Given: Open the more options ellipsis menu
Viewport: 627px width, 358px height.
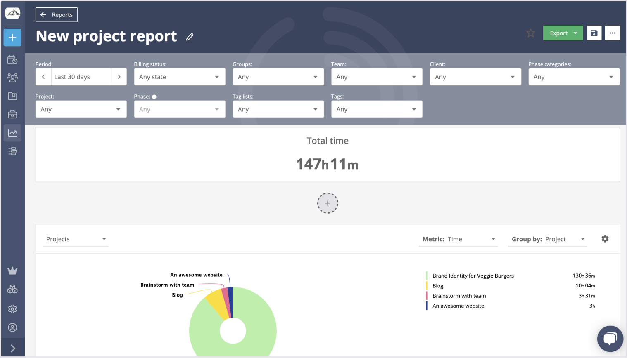Looking at the screenshot, I should [613, 33].
